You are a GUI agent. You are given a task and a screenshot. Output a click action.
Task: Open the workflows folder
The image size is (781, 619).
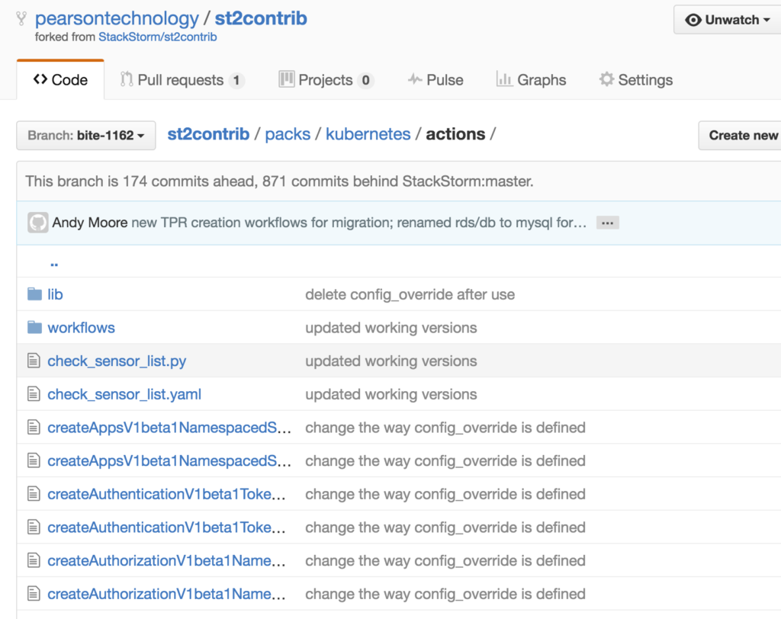(x=81, y=328)
